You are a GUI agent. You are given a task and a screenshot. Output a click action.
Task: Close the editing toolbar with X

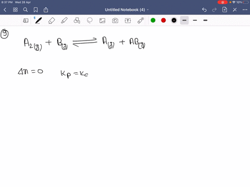[x=235, y=10]
